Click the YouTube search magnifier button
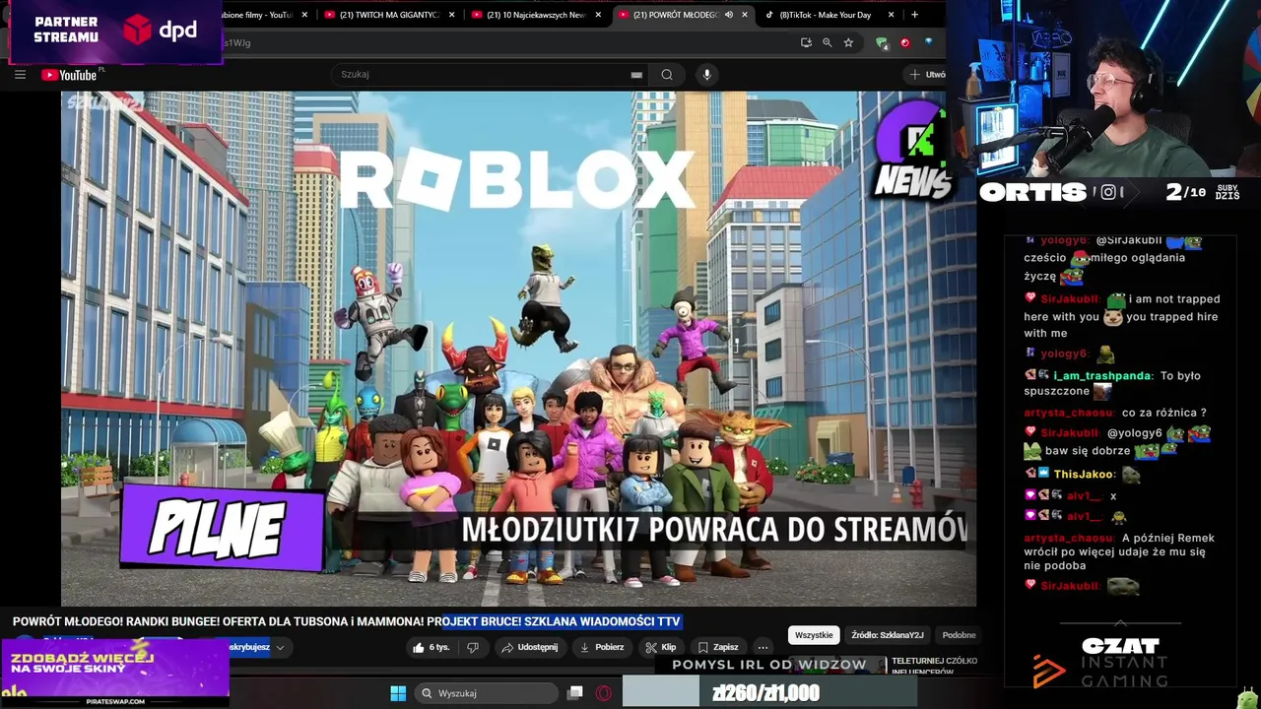 click(x=667, y=75)
